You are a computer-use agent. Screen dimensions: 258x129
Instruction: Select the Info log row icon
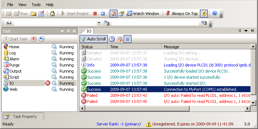84,65
